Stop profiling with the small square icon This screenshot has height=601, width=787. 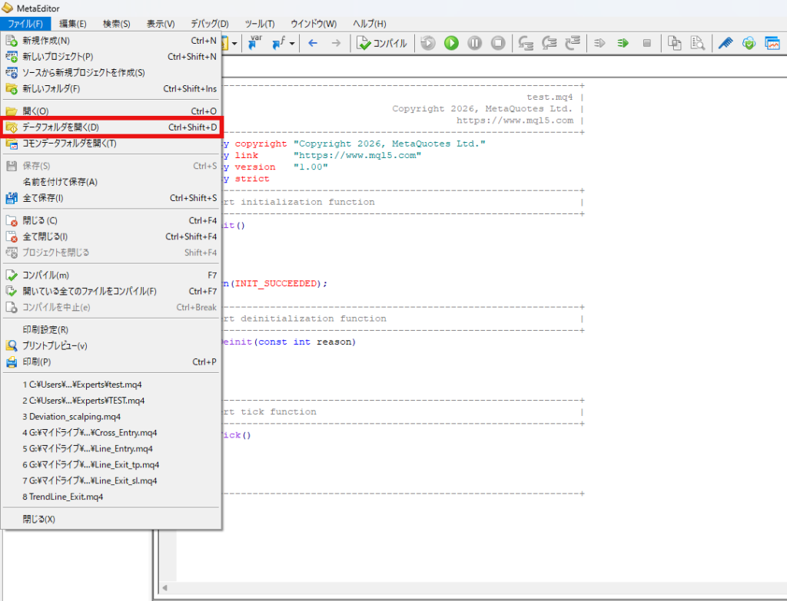[647, 43]
